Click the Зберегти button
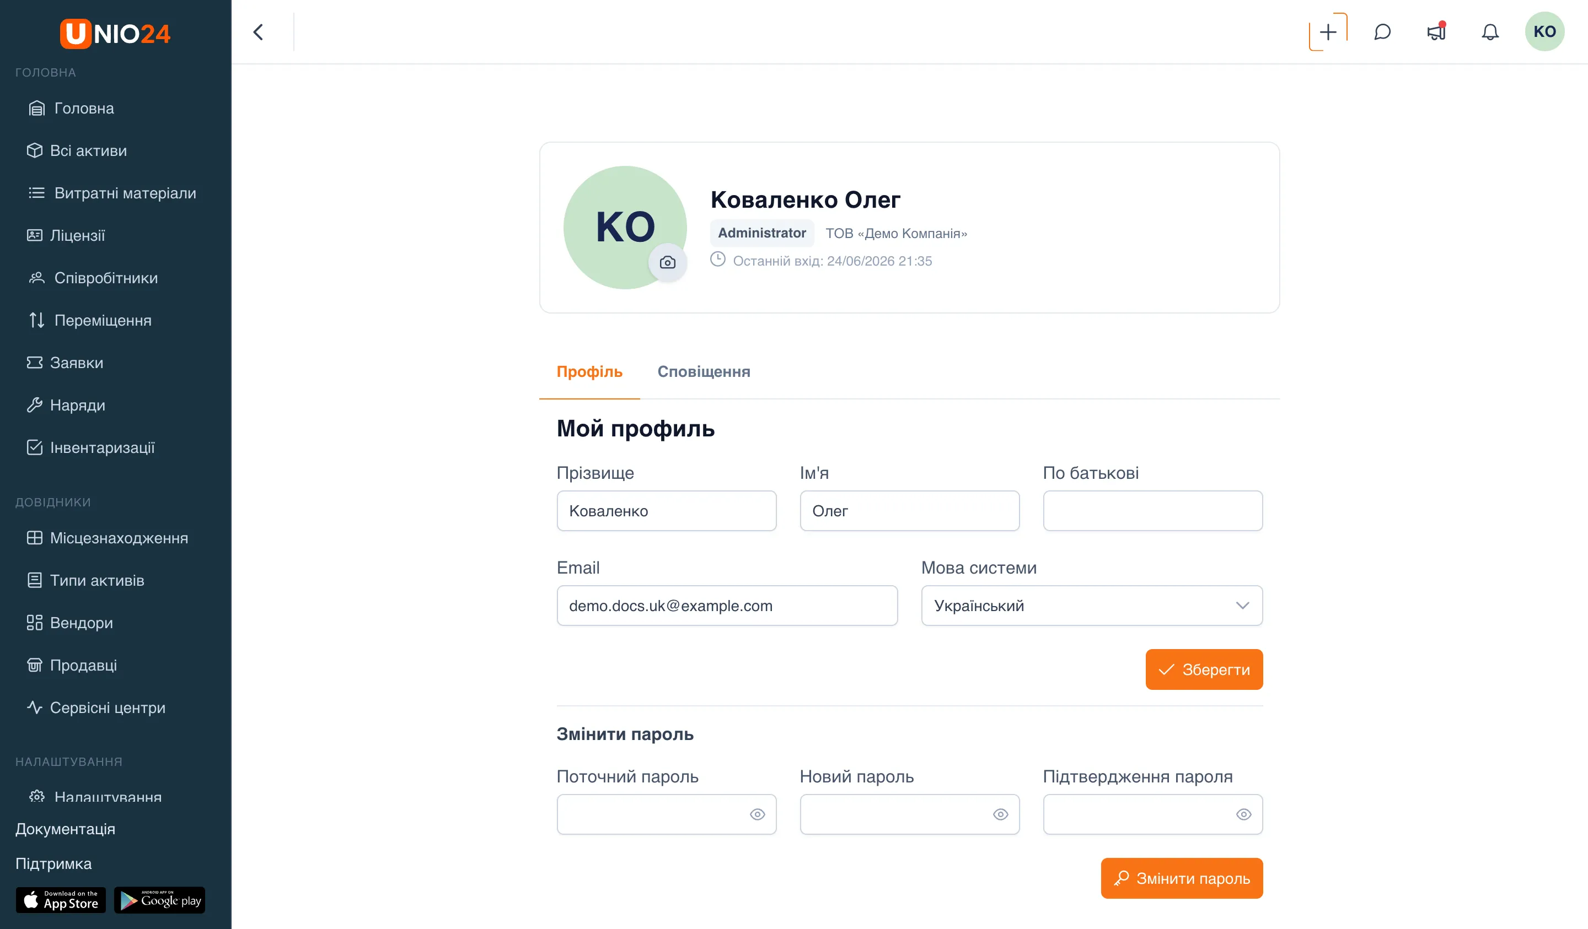The image size is (1588, 929). pos(1204,669)
